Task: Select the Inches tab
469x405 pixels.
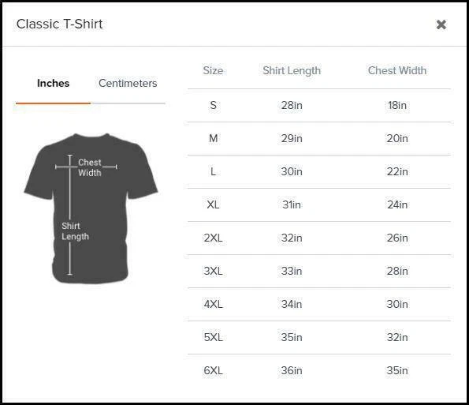Action: [x=54, y=83]
